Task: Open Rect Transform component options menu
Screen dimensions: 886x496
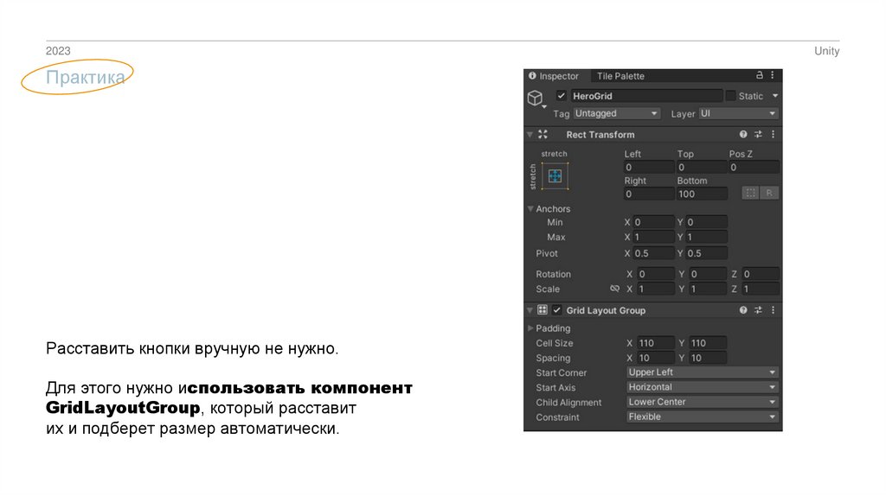Action: [x=773, y=134]
